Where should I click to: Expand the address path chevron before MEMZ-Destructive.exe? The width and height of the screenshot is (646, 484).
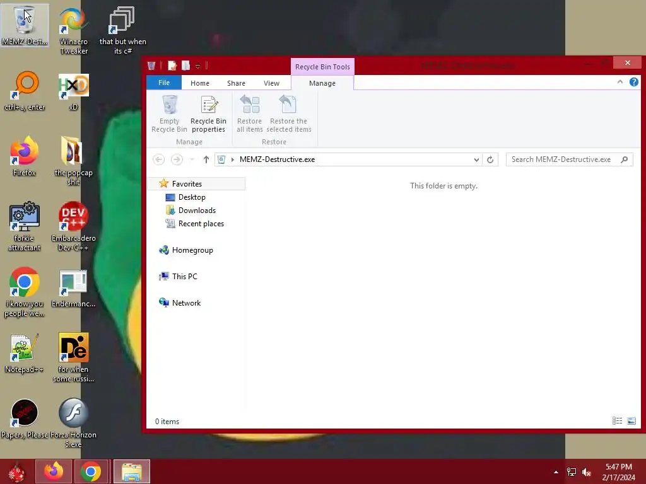point(233,159)
